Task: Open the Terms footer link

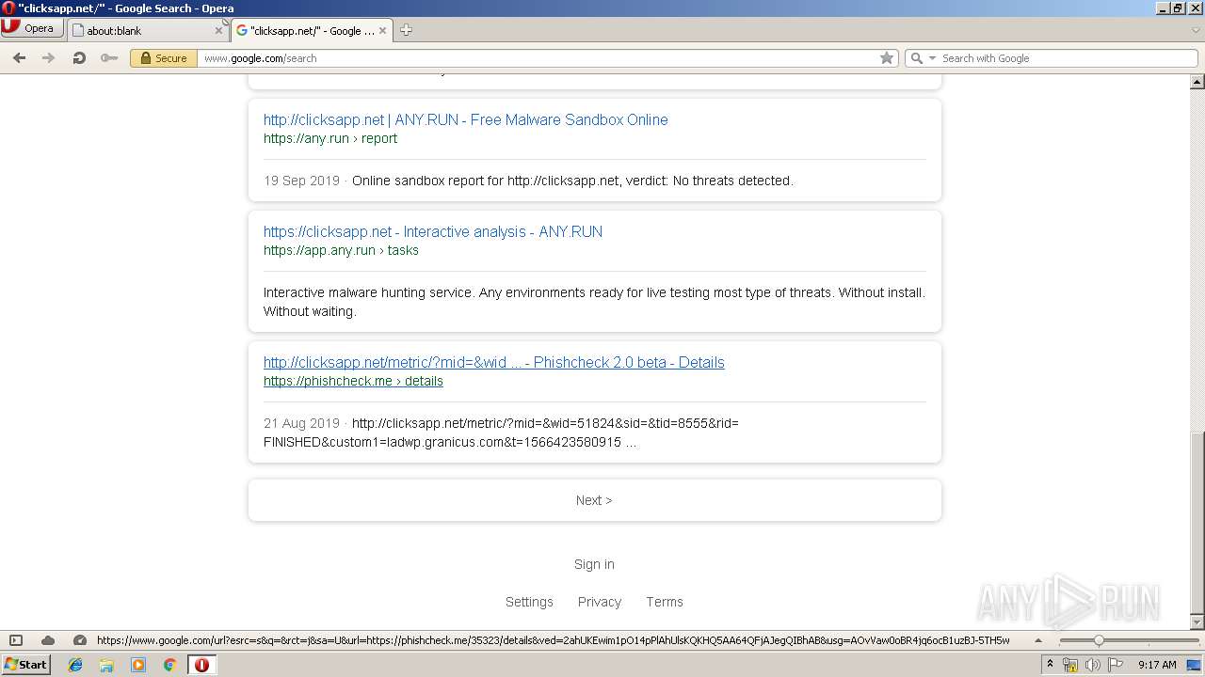Action: coord(665,602)
